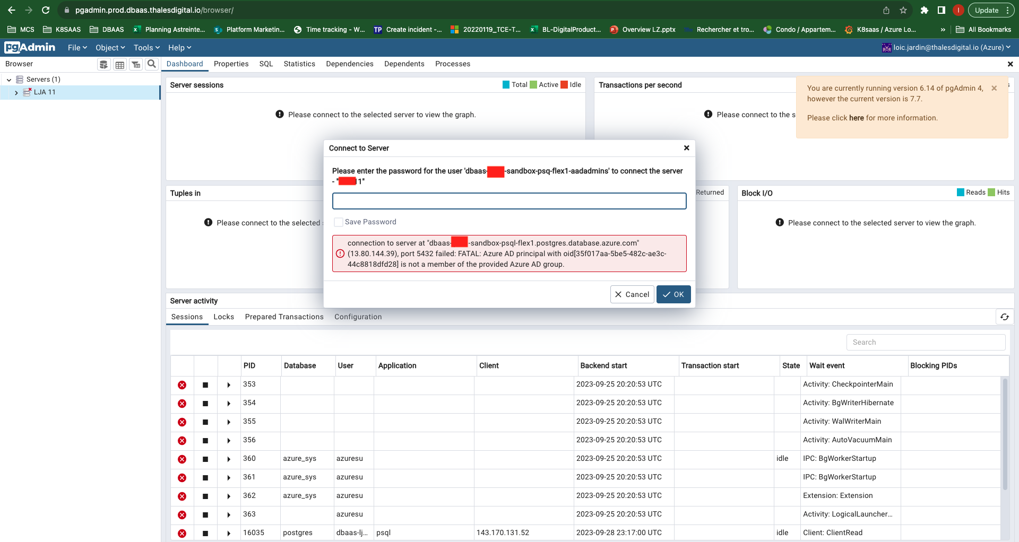
Task: Click the Chrome Update button
Action: coord(990,10)
